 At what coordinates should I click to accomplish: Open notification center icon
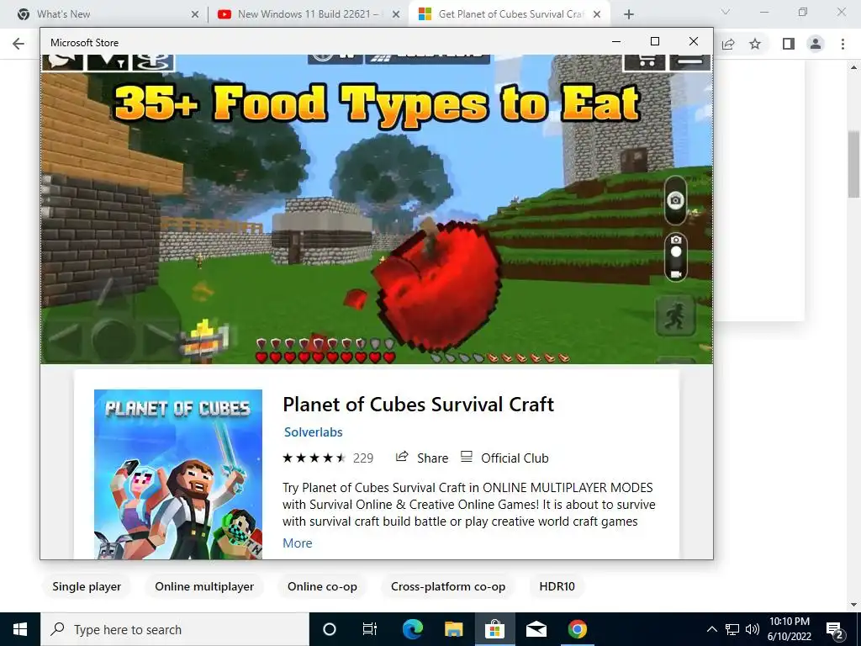835,629
